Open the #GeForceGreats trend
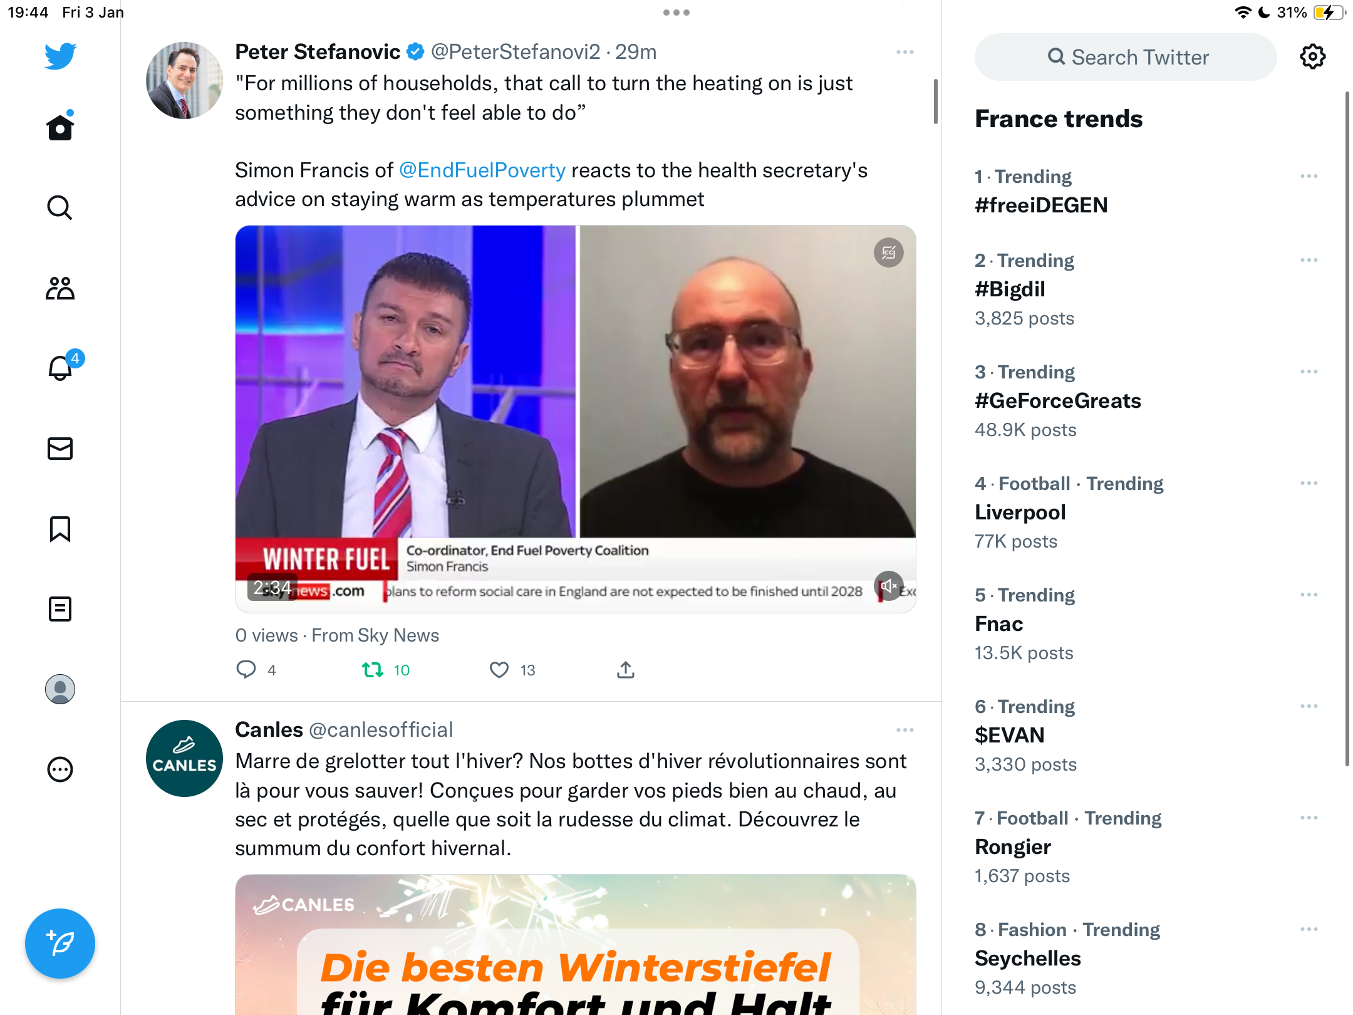Image resolution: width=1353 pixels, height=1015 pixels. 1058,401
